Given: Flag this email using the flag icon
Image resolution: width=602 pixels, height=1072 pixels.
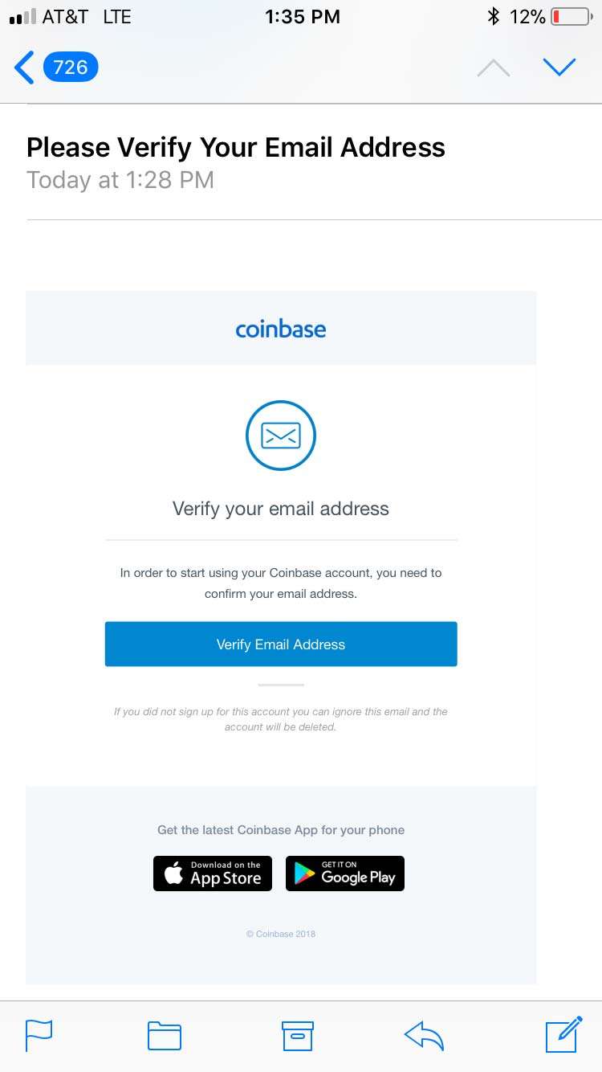Looking at the screenshot, I should tap(39, 1035).
